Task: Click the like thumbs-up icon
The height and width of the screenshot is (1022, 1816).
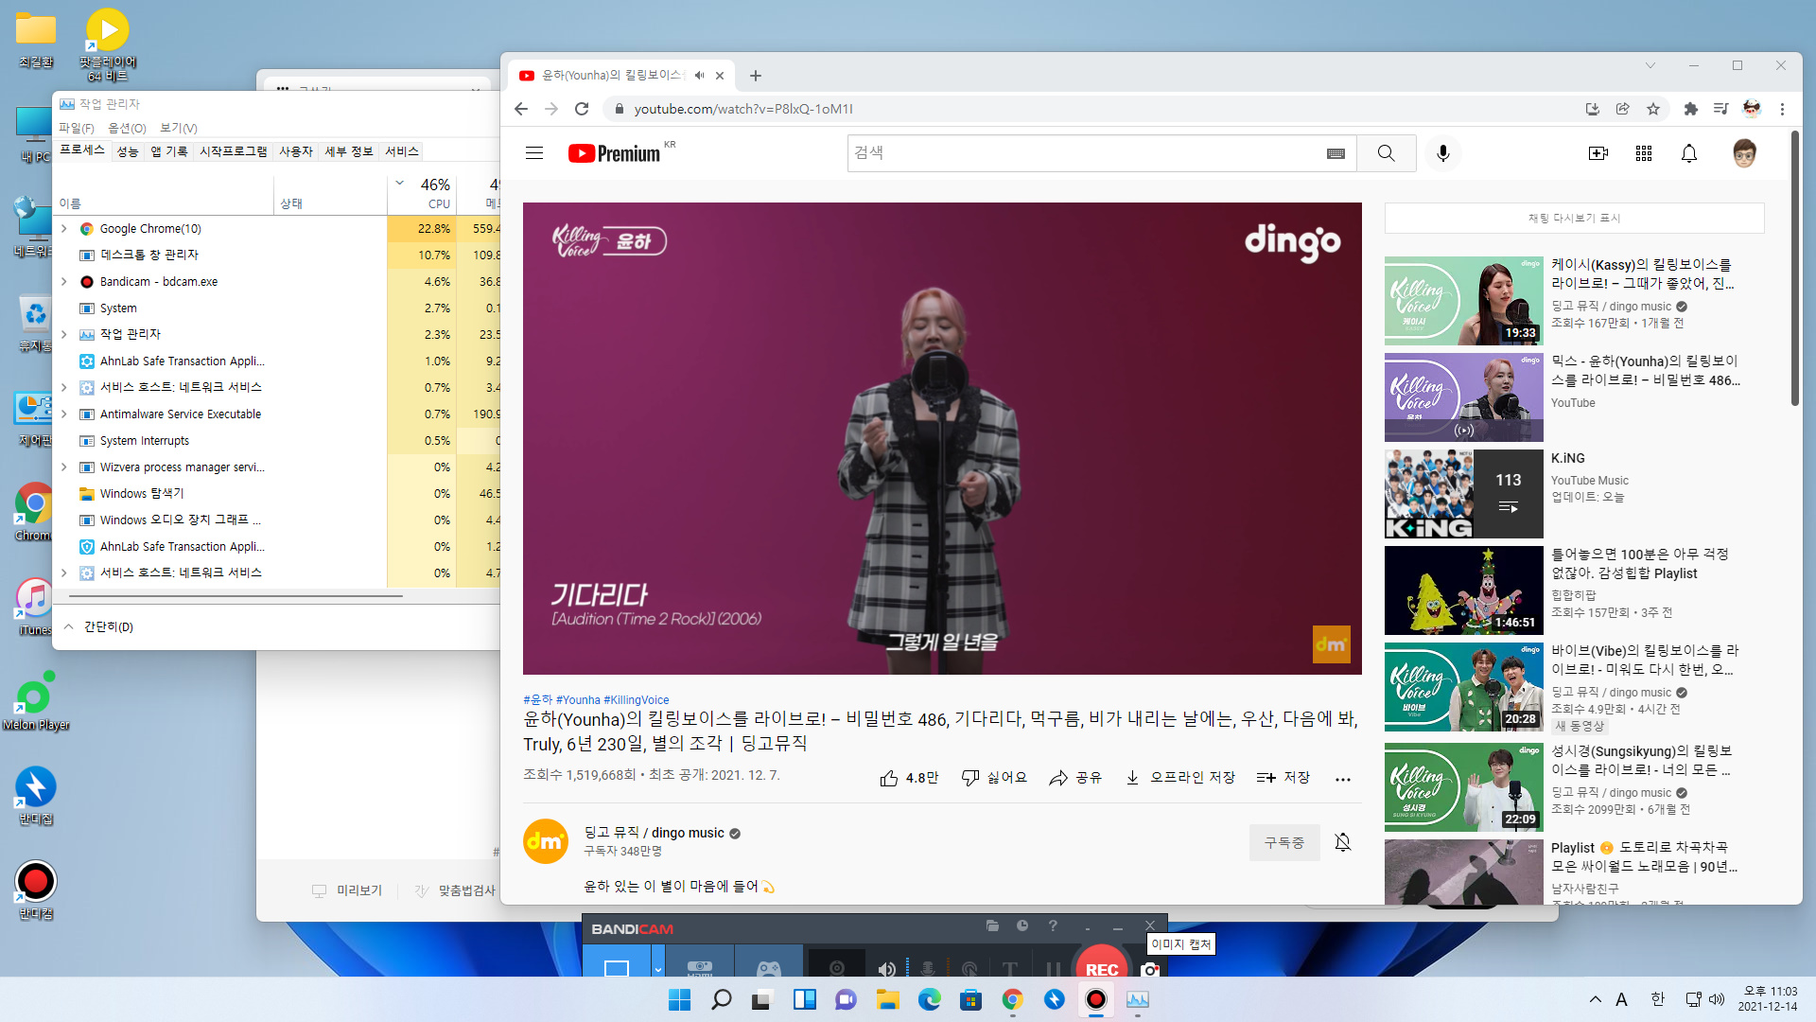Action: (888, 778)
